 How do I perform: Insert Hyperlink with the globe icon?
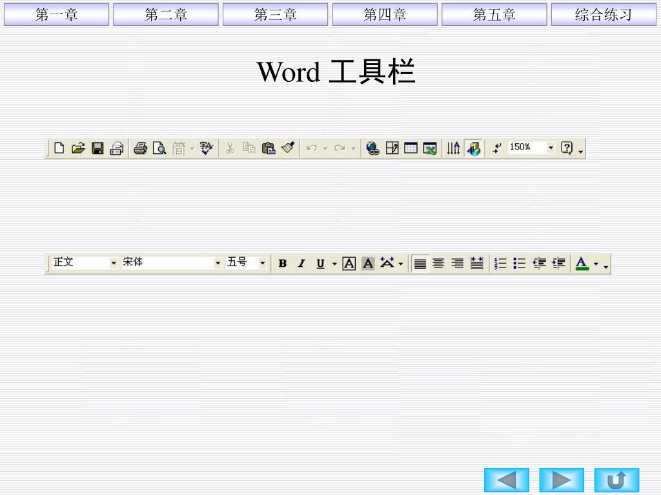(372, 148)
